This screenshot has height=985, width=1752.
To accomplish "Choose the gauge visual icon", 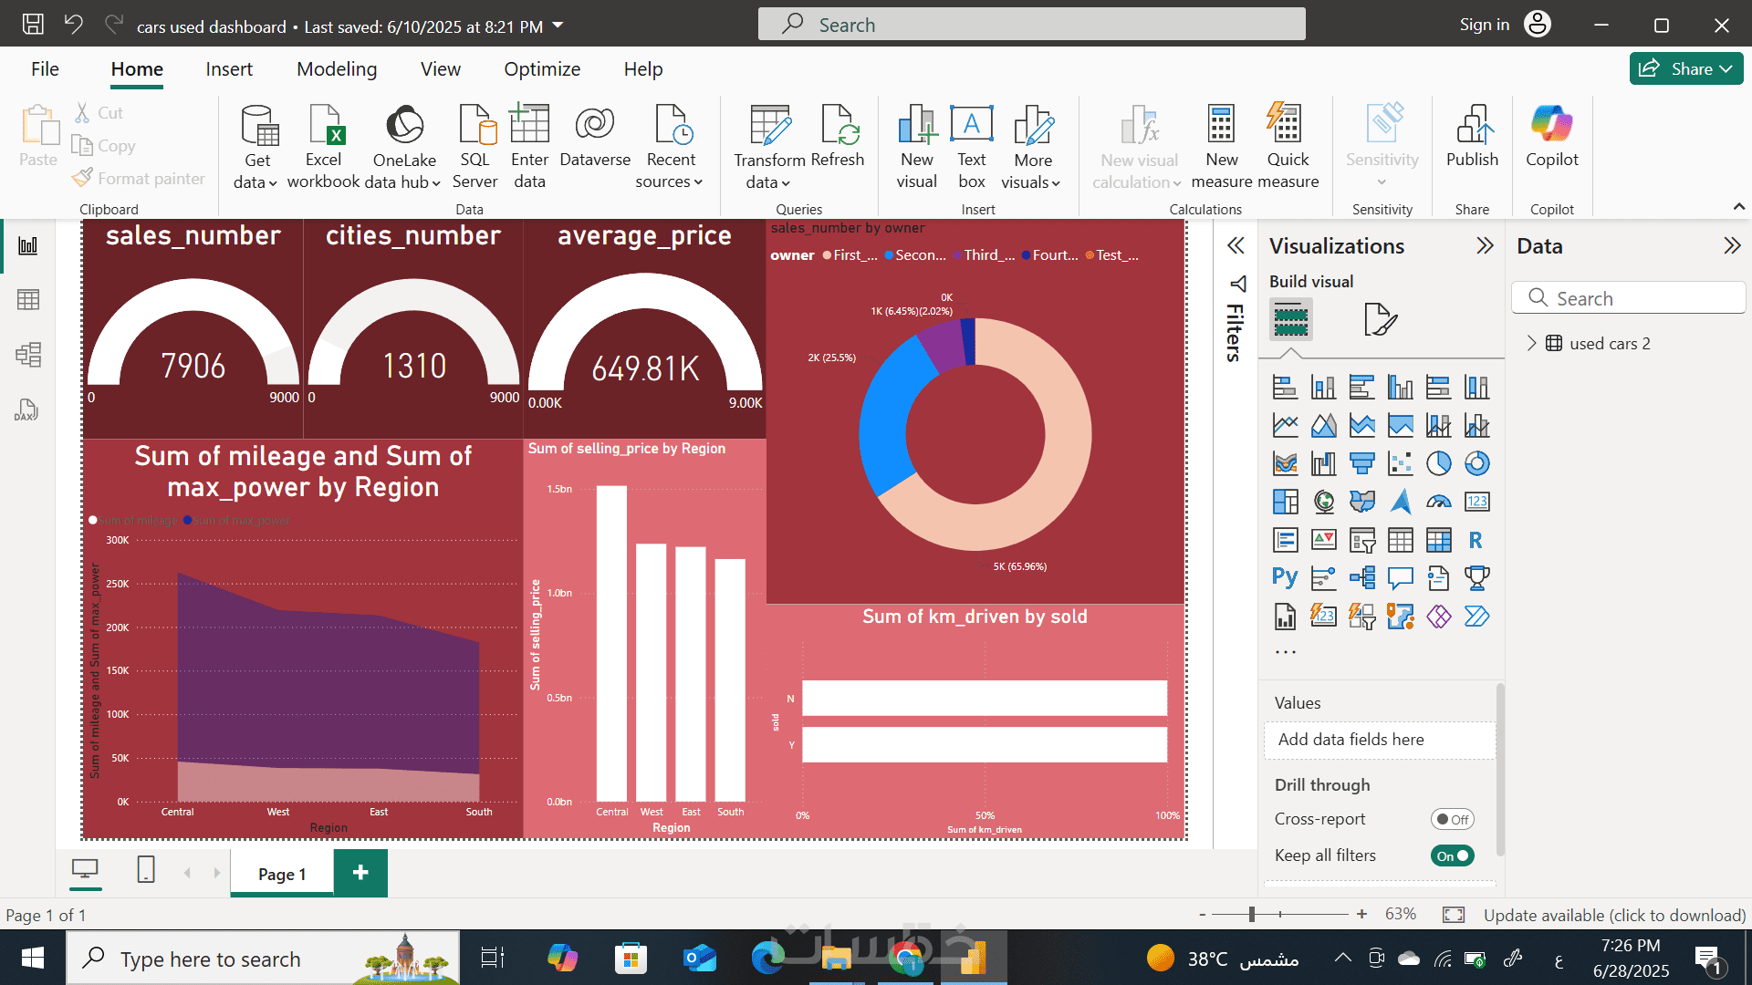I will pyautogui.click(x=1438, y=502).
